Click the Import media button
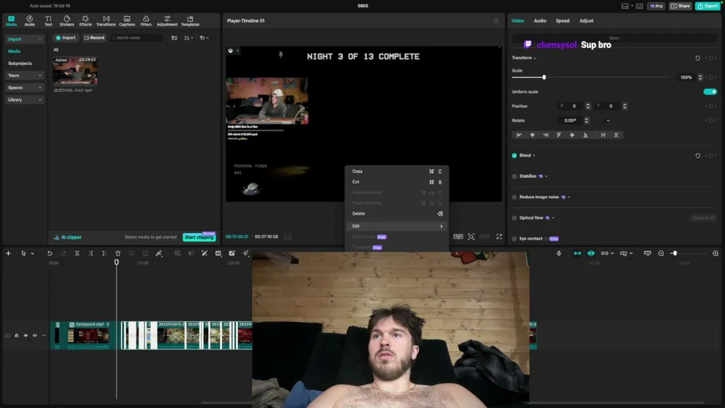 pos(65,38)
